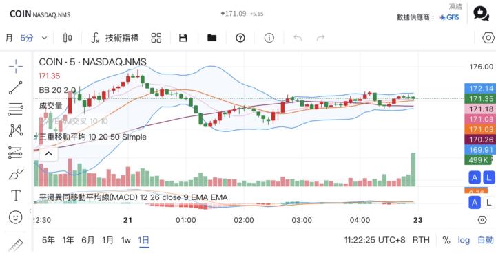Undo the last chart action
Image resolution: width=496 pixels, height=264 pixels.
[298, 38]
